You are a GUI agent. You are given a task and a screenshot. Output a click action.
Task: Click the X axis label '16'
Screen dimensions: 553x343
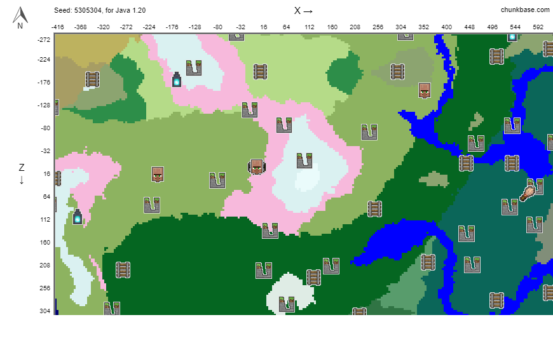(x=263, y=27)
